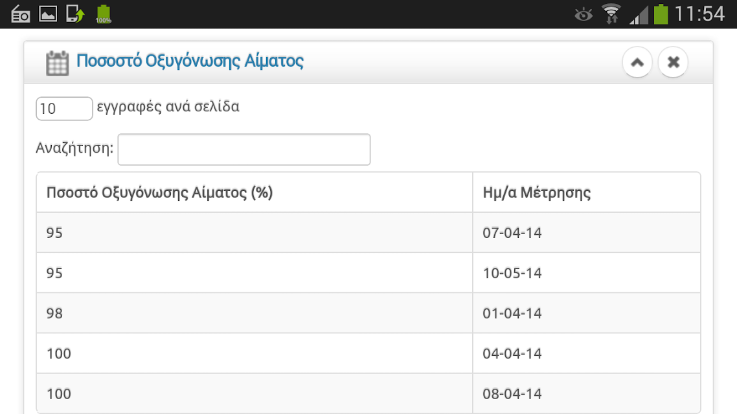Tap the green 100% battery notification icon
This screenshot has height=414, width=737.
click(104, 14)
